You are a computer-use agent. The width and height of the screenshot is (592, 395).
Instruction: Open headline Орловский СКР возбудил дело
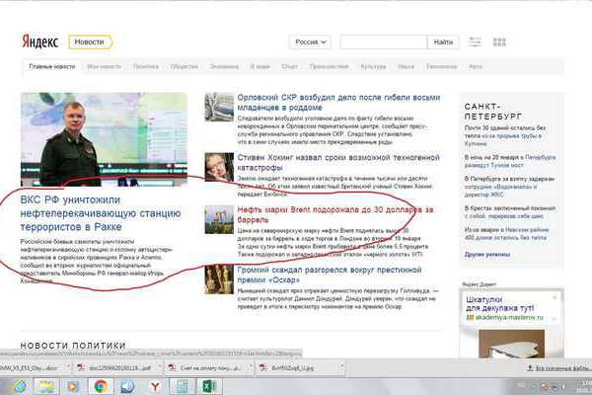[x=338, y=103]
